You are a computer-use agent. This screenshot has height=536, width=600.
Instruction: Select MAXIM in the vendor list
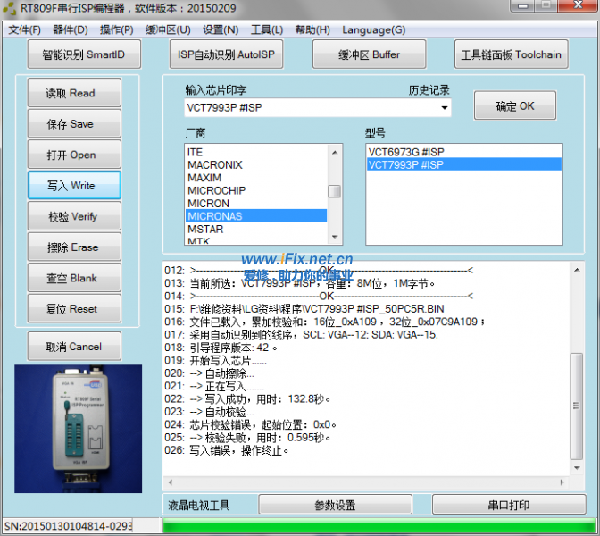[x=256, y=178]
